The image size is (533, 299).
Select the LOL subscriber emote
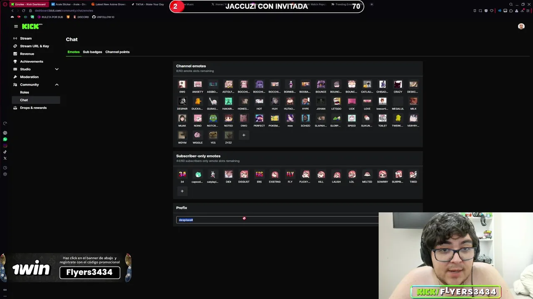351,177
